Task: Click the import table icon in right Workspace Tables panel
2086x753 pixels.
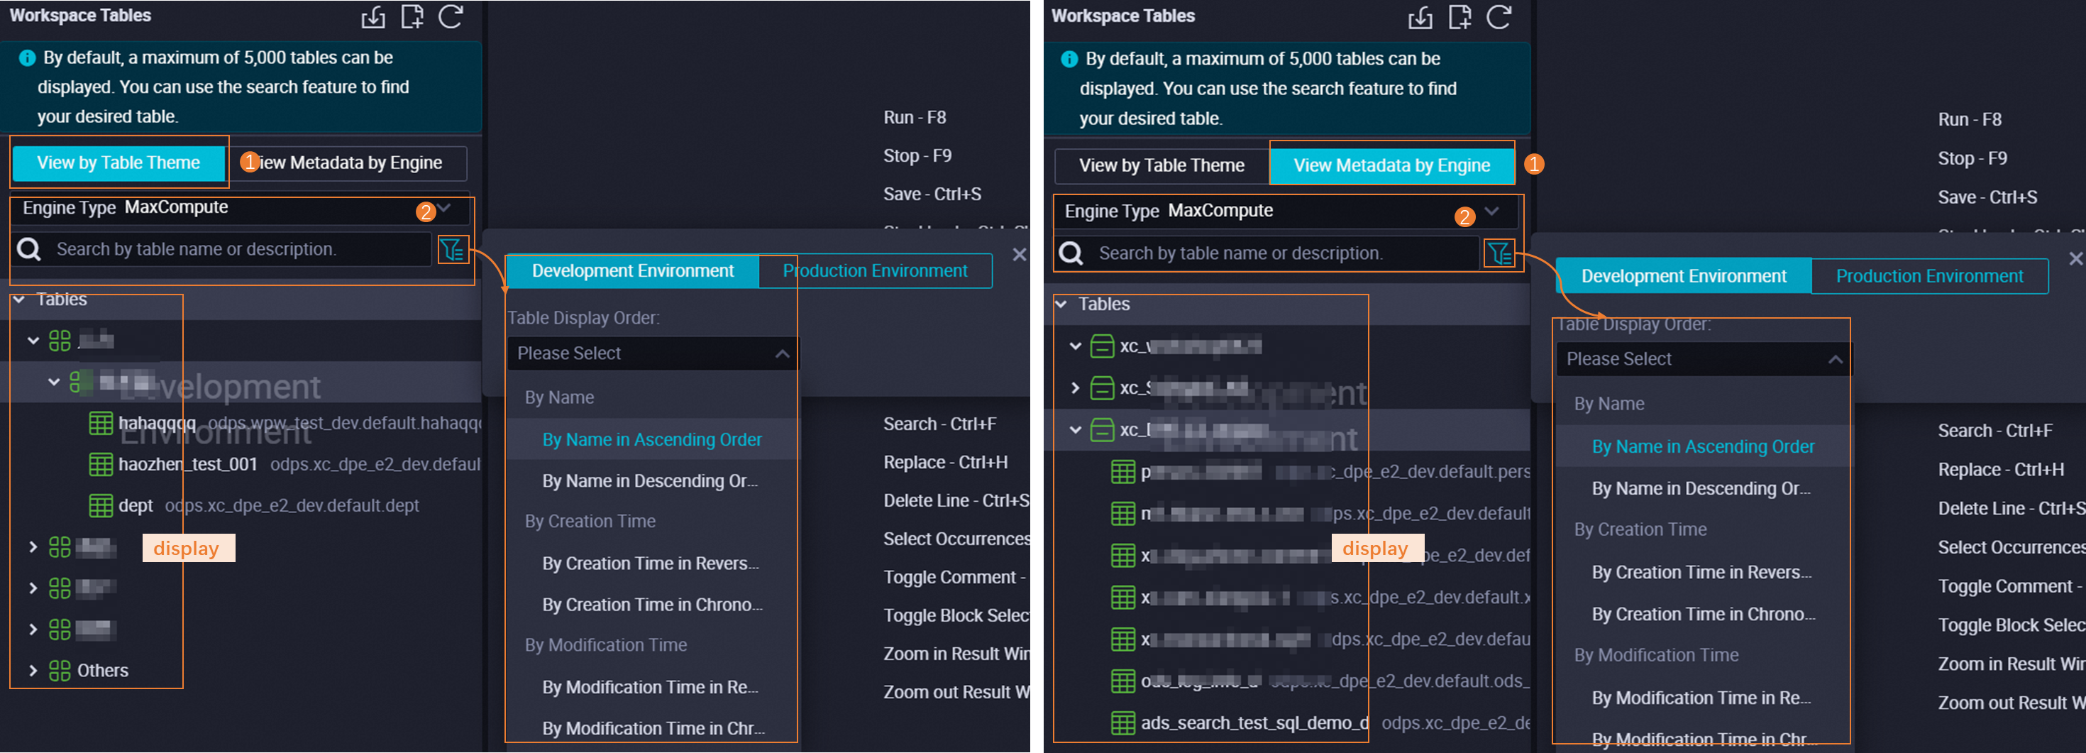Action: 1420,17
